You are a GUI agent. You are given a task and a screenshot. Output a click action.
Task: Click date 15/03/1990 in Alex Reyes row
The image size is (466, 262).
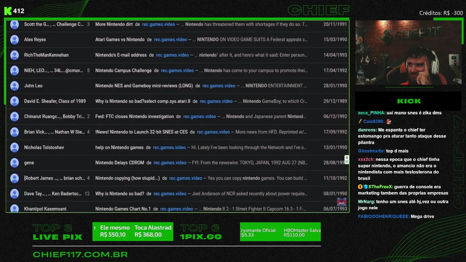[335, 40]
